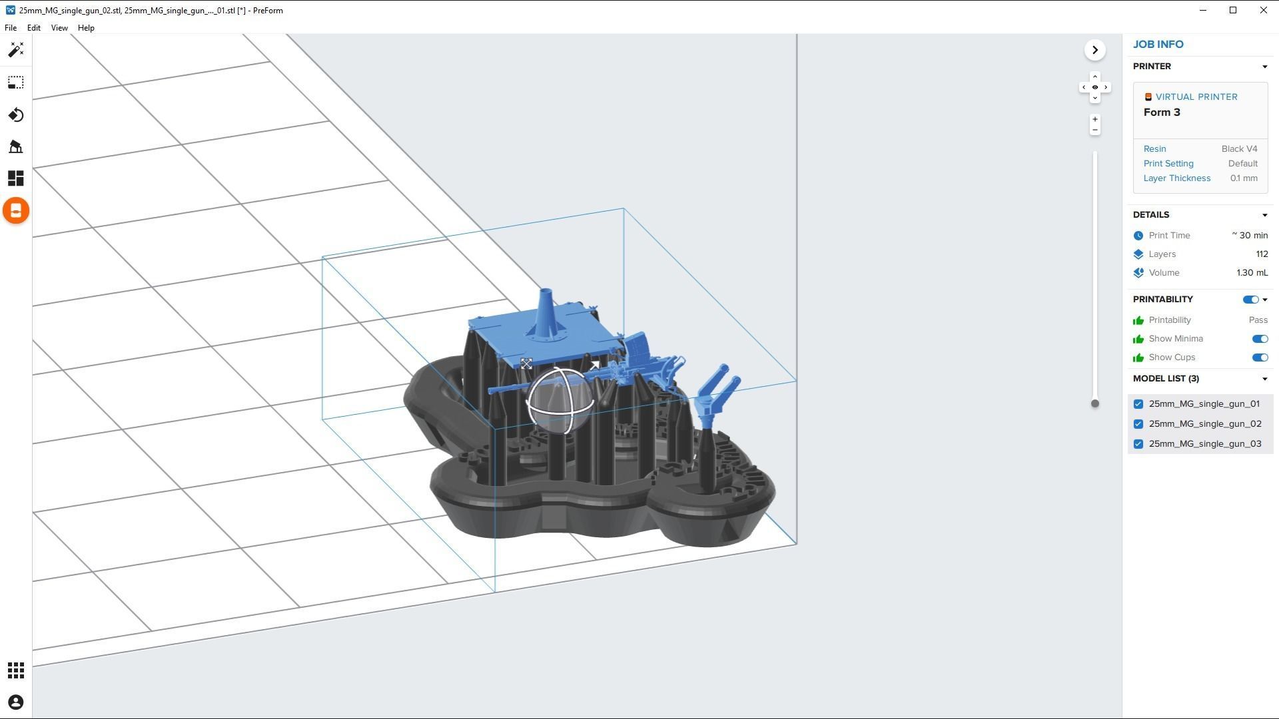The height and width of the screenshot is (719, 1279).
Task: Click the Printability thumbs-up icon
Action: coord(1138,320)
